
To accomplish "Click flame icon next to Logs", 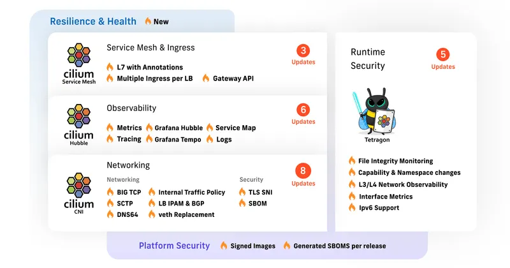I will tap(210, 139).
